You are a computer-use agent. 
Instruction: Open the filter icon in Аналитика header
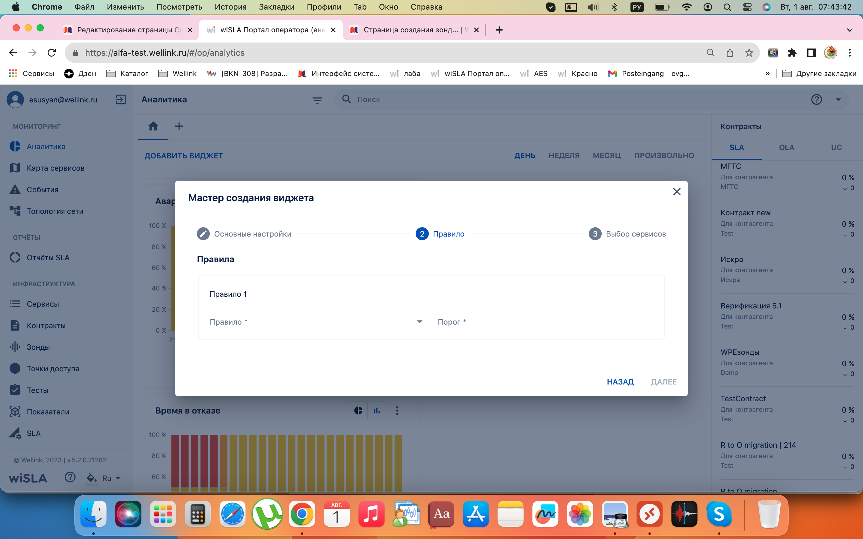tap(317, 100)
